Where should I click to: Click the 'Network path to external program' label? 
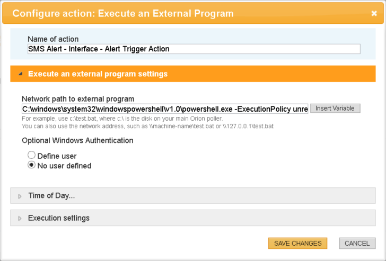[x=78, y=98]
